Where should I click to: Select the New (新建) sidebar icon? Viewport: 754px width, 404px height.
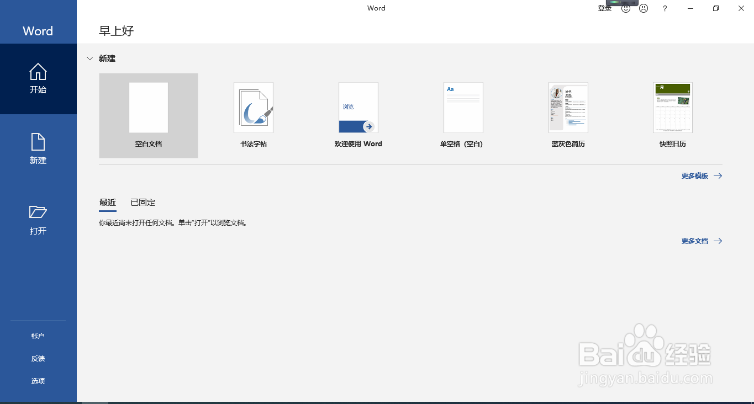click(x=38, y=149)
